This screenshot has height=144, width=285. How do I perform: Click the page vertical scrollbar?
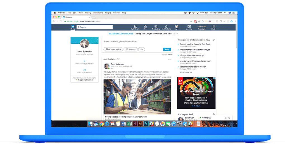pos(236,36)
